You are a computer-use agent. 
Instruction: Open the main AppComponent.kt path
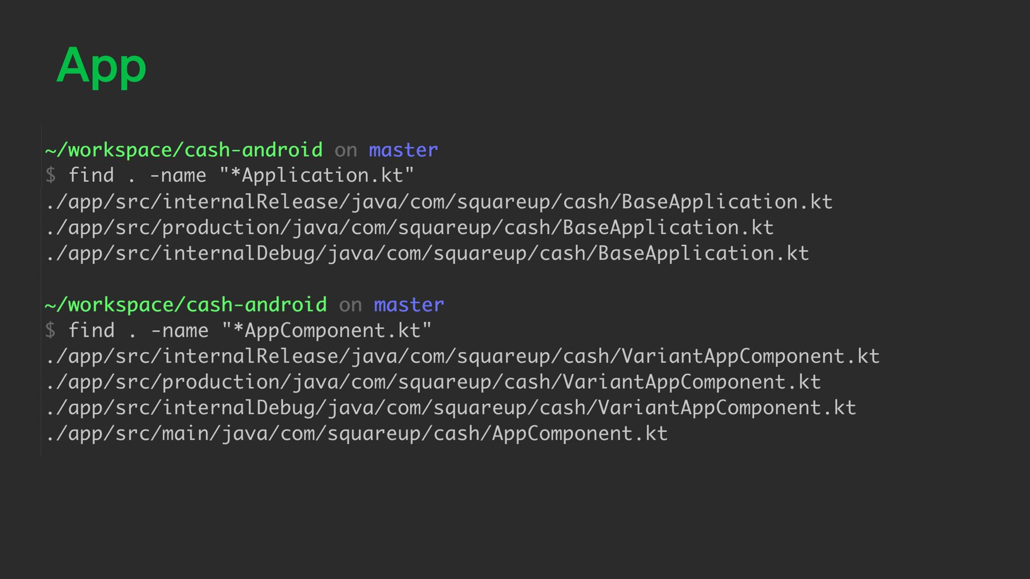click(x=357, y=433)
